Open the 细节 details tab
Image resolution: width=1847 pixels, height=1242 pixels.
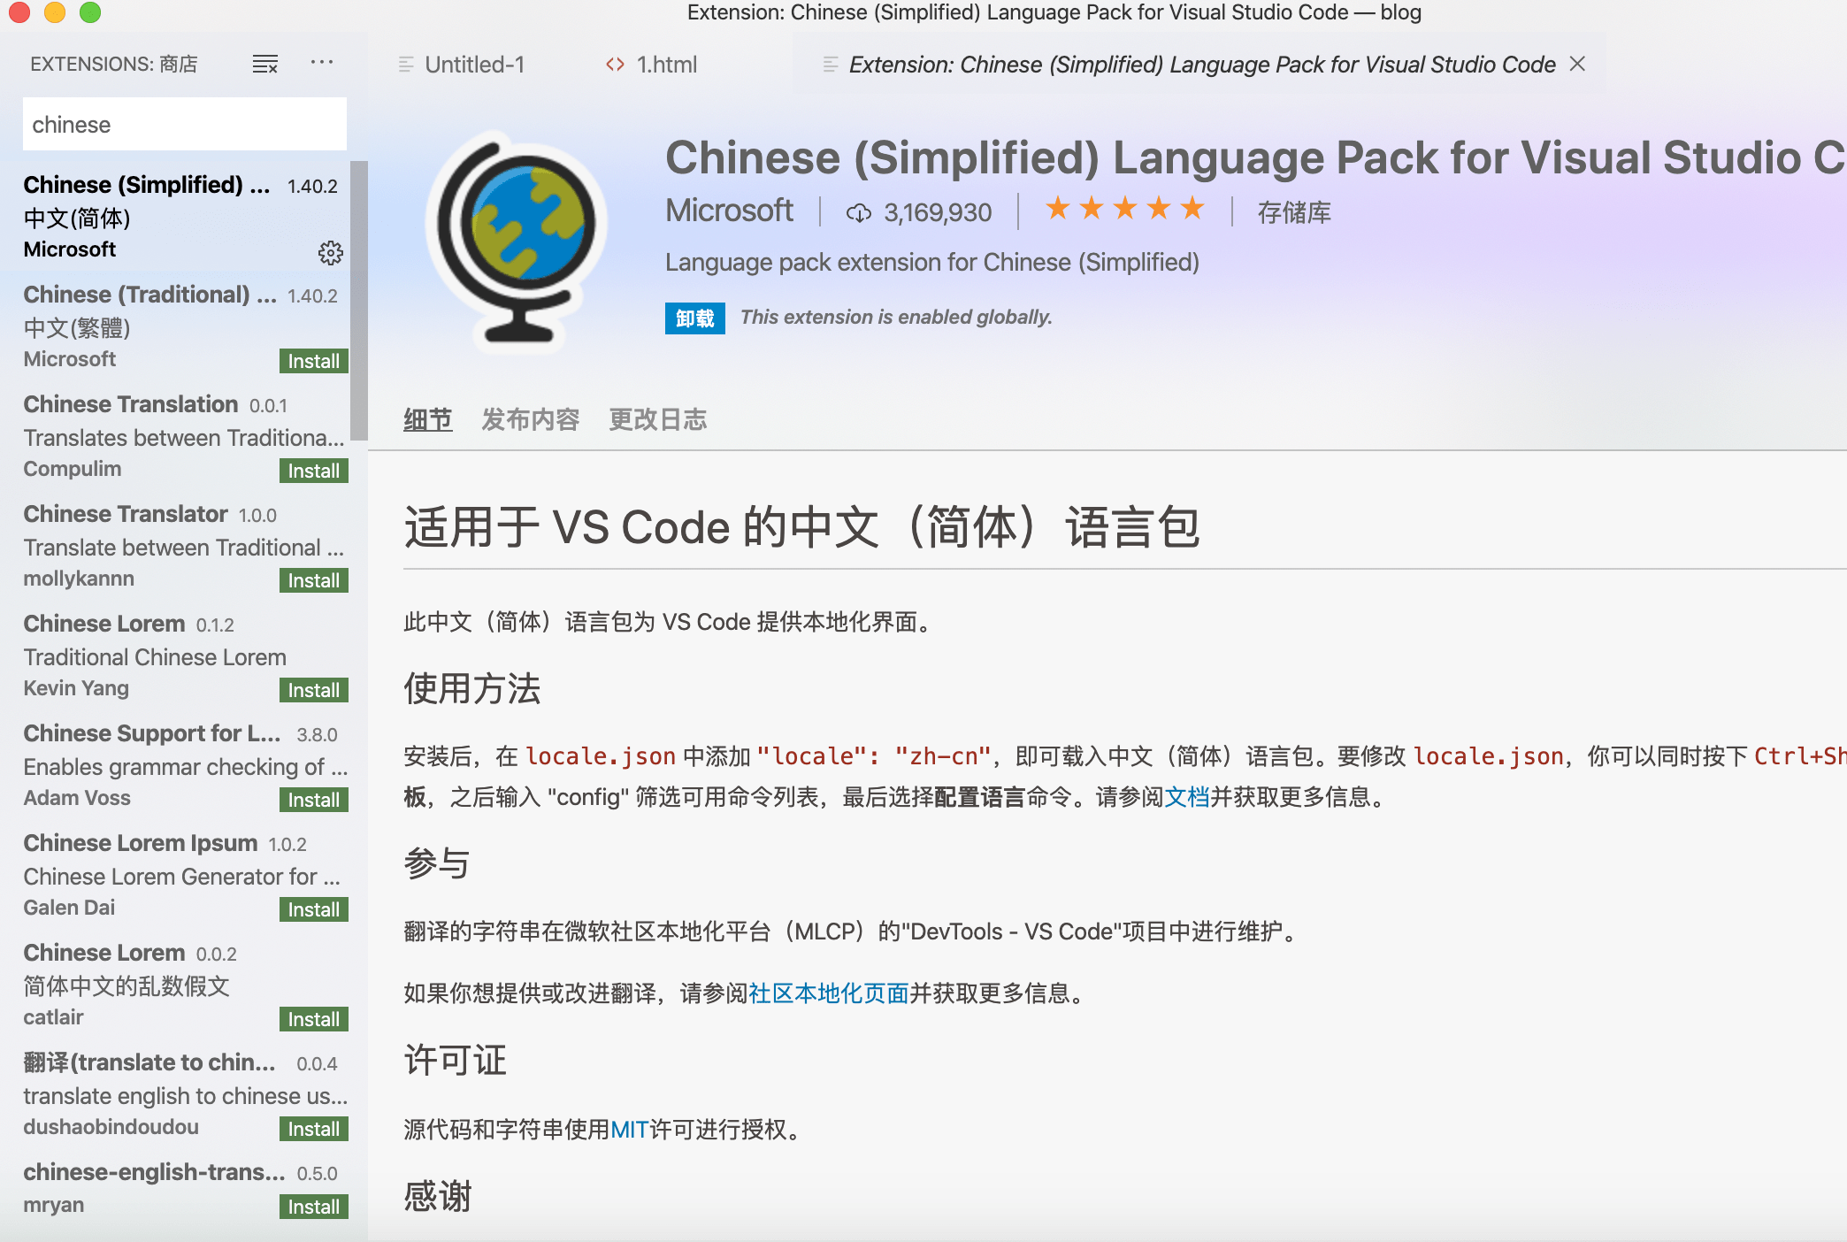428,419
